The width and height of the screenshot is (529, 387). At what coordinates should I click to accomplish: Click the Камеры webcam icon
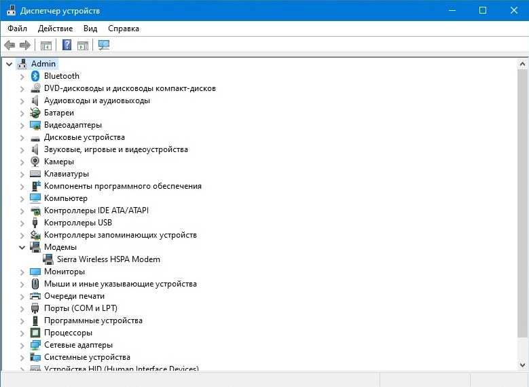coord(35,162)
